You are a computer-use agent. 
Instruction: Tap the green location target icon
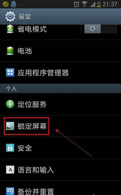pos(10,104)
